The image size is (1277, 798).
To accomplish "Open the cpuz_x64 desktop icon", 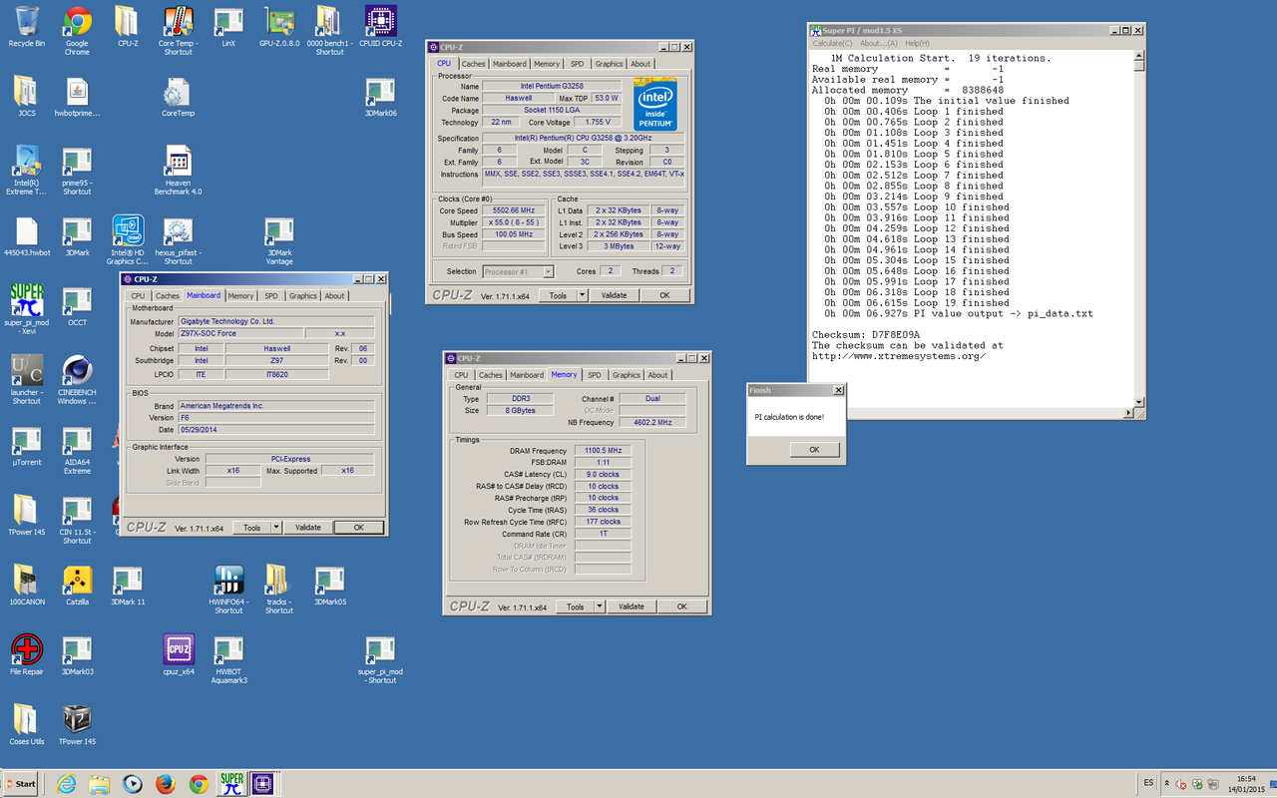I will click(x=178, y=656).
